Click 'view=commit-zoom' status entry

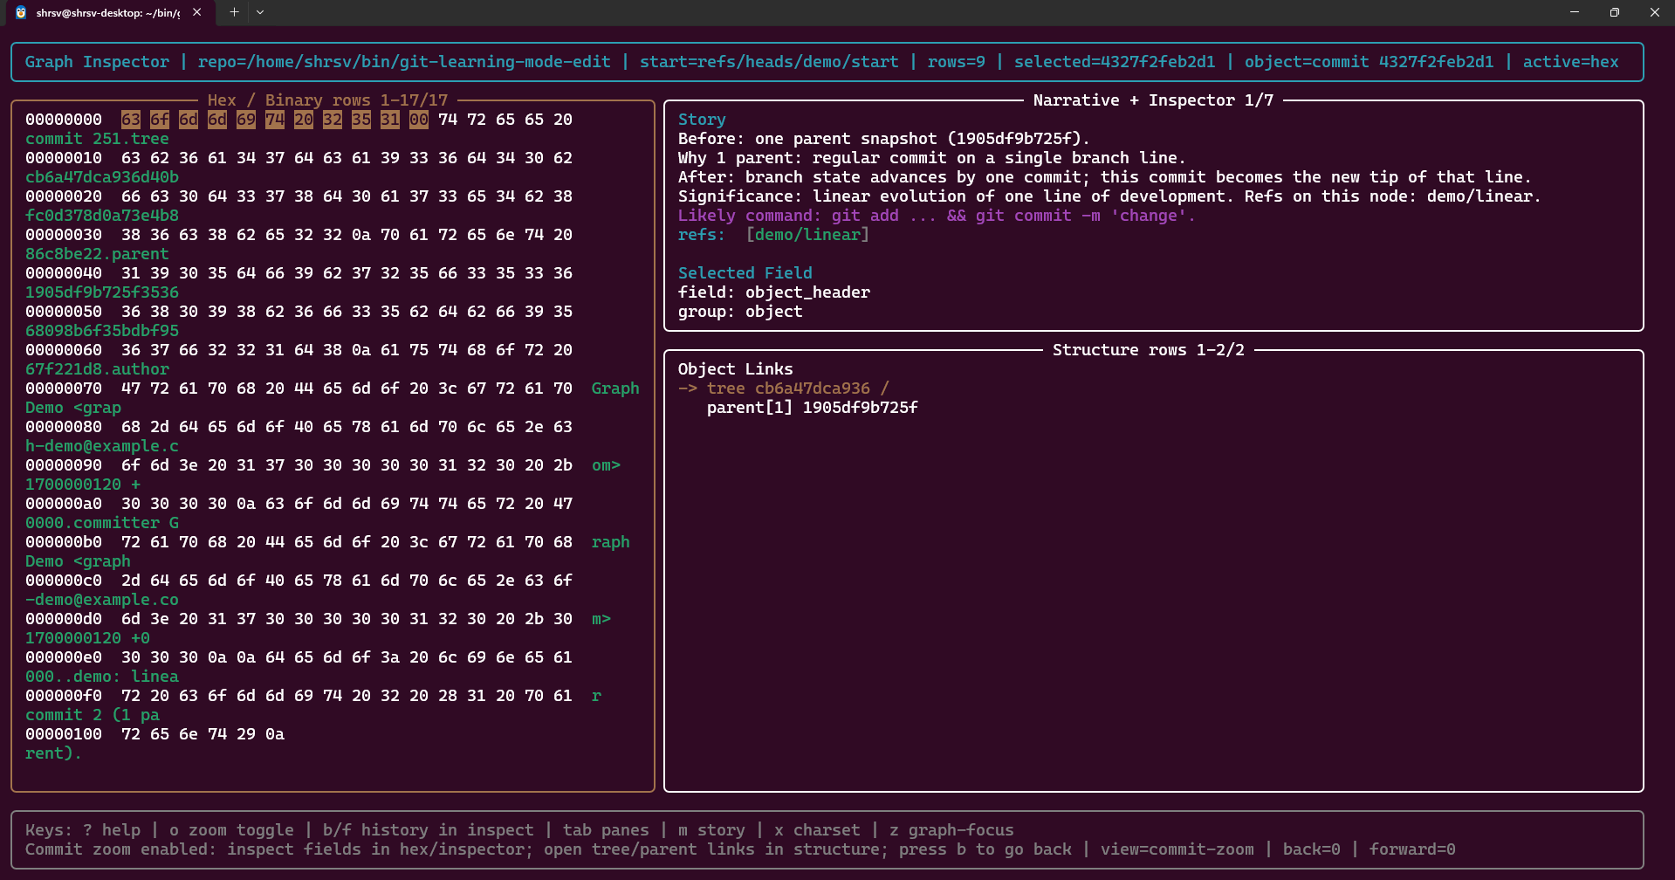1177,849
